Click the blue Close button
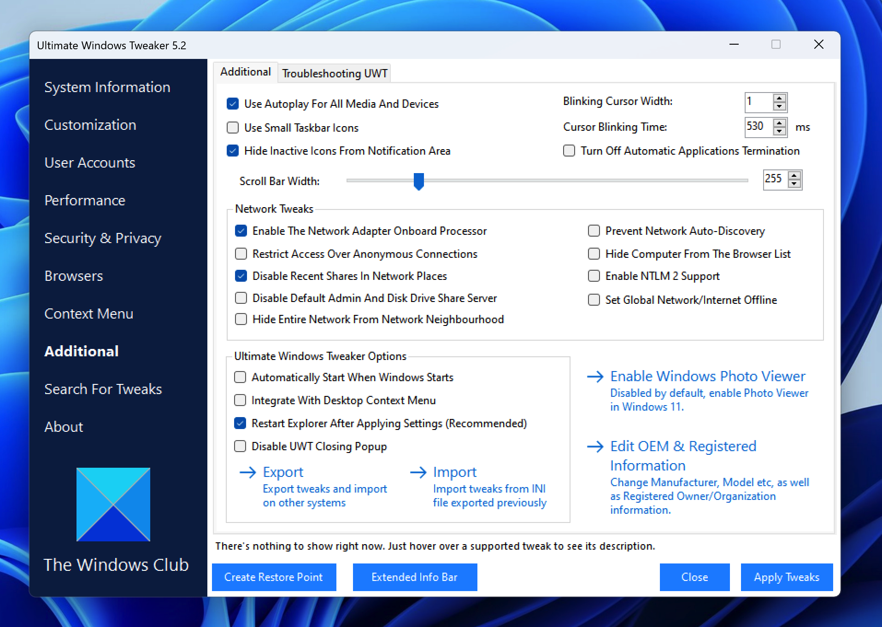 [x=695, y=577]
